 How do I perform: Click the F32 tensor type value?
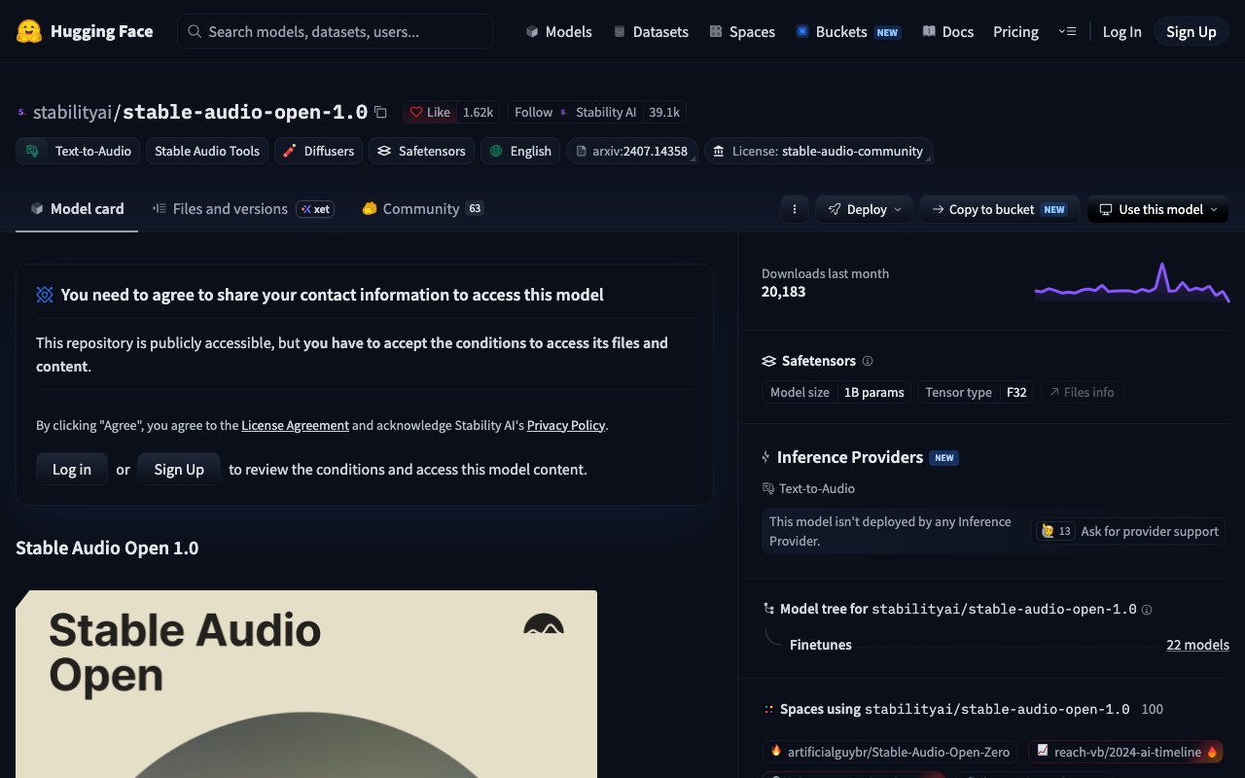1016,392
